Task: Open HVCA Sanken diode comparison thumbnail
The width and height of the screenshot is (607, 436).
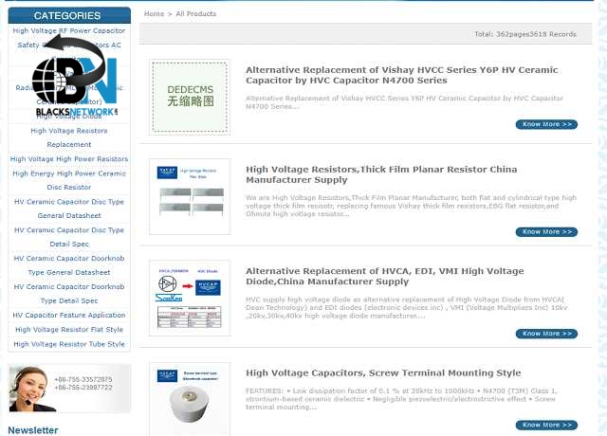Action: click(190, 298)
